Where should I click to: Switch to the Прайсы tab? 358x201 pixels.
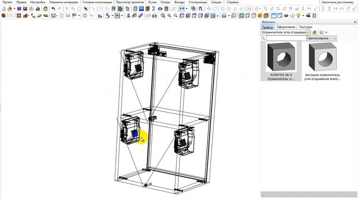coord(267,27)
